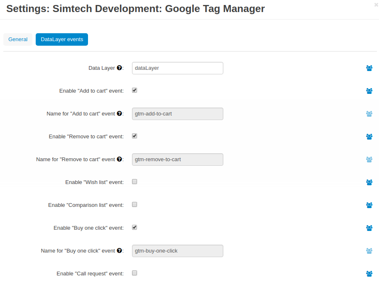379x297 pixels.
Task: Select the DataLayer events tab
Action: [x=62, y=39]
